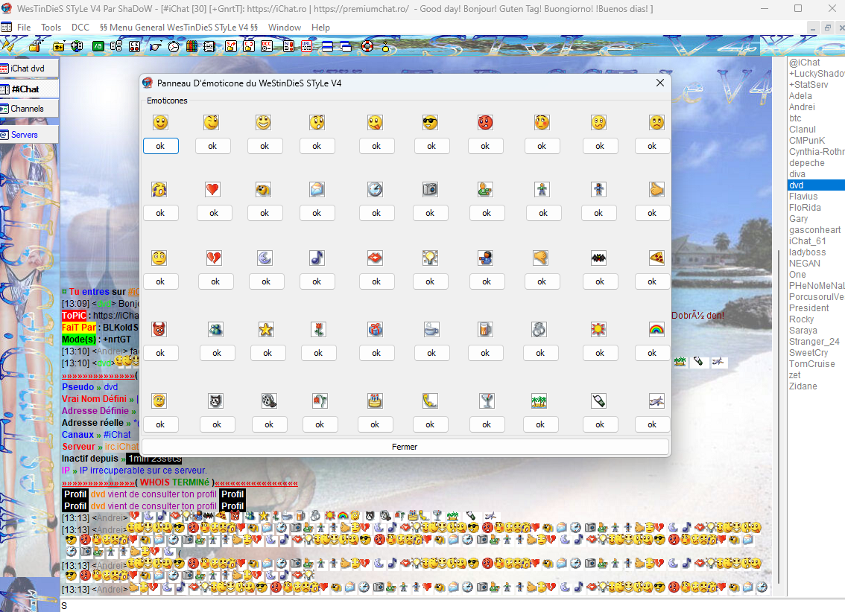Open the File menu
This screenshot has width=845, height=612.
pos(24,28)
